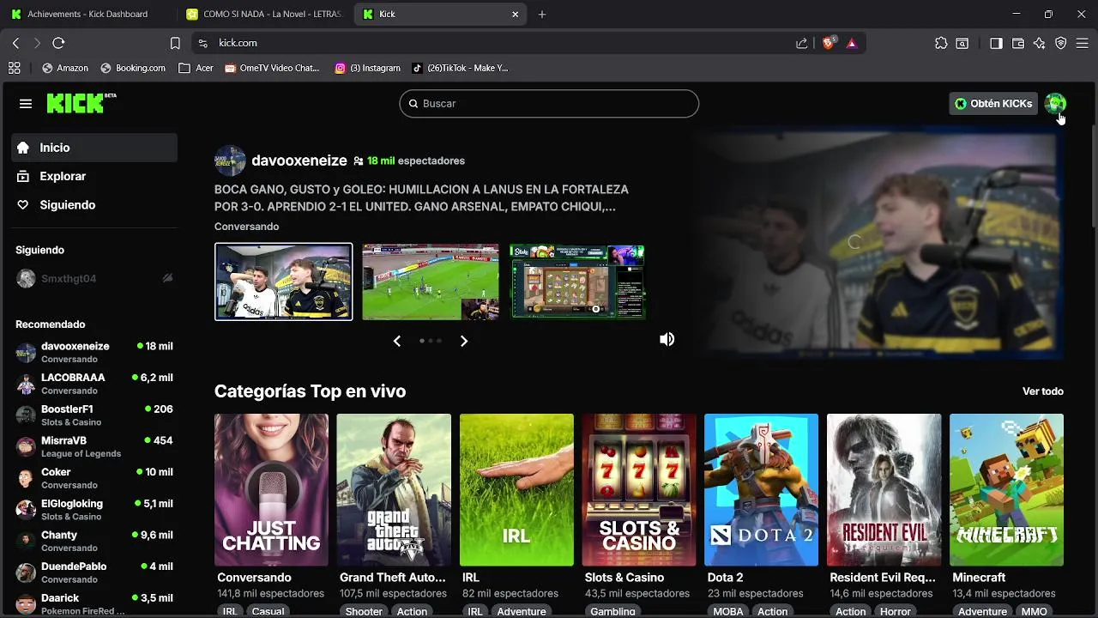The width and height of the screenshot is (1098, 618).
Task: Go back in browser history
Action: point(15,43)
